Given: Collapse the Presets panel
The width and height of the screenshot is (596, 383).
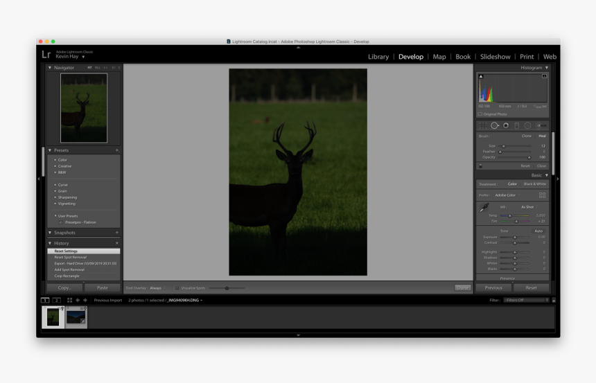Looking at the screenshot, I should pyautogui.click(x=50, y=150).
